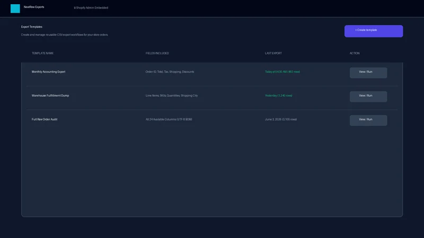Click the fields list starting with Order ID
The image size is (424, 238).
coord(170,72)
